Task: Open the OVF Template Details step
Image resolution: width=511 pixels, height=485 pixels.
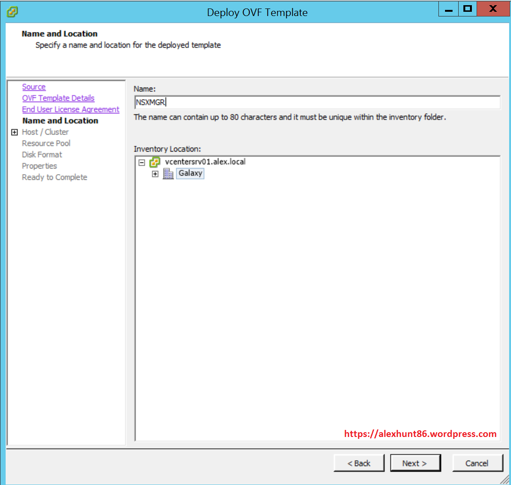Action: click(x=58, y=98)
